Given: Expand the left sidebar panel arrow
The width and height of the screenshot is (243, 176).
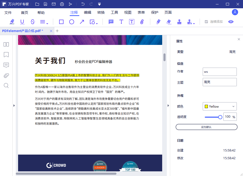Looking at the screenshot, I should (x=14, y=106).
